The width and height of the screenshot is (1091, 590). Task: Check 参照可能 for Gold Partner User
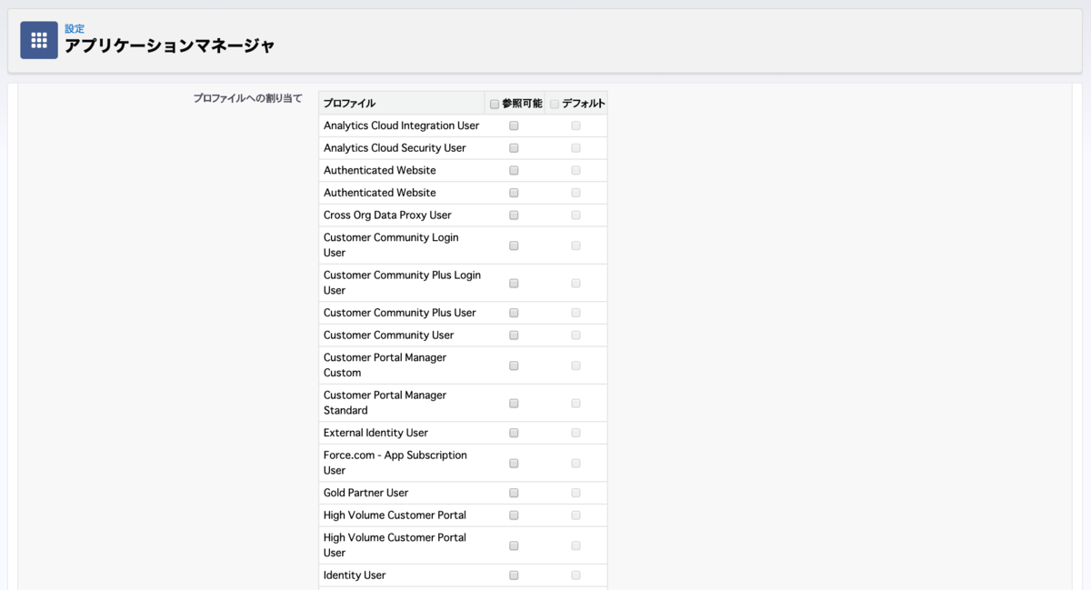(x=514, y=493)
